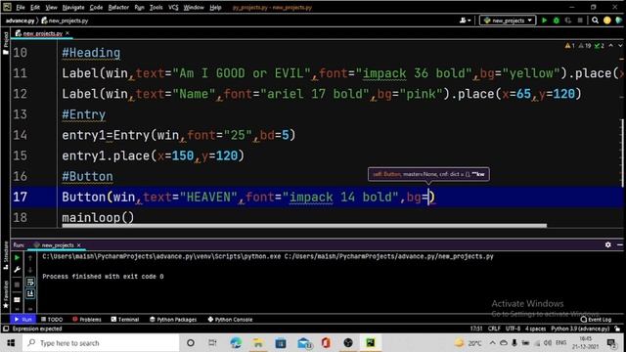Click the UTF-8 encoding in status bar
This screenshot has height=352, width=626.
(x=513, y=329)
